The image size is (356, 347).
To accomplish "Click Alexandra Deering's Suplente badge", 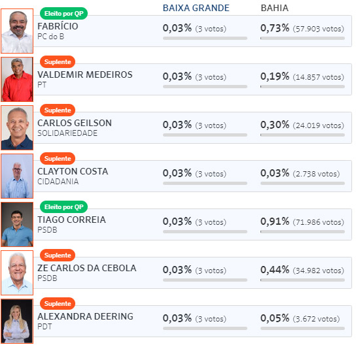I will pyautogui.click(x=58, y=303).
